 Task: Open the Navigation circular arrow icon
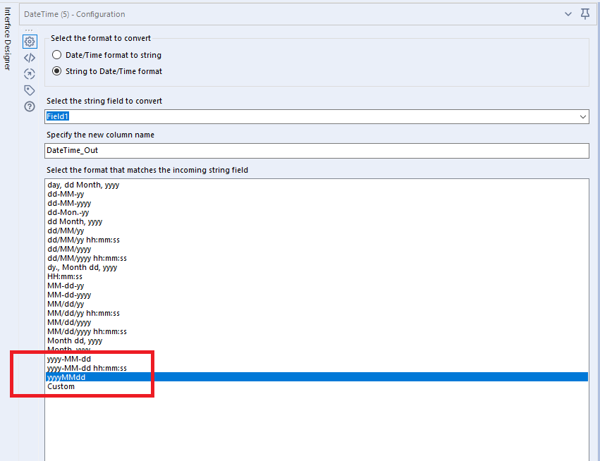pos(30,74)
